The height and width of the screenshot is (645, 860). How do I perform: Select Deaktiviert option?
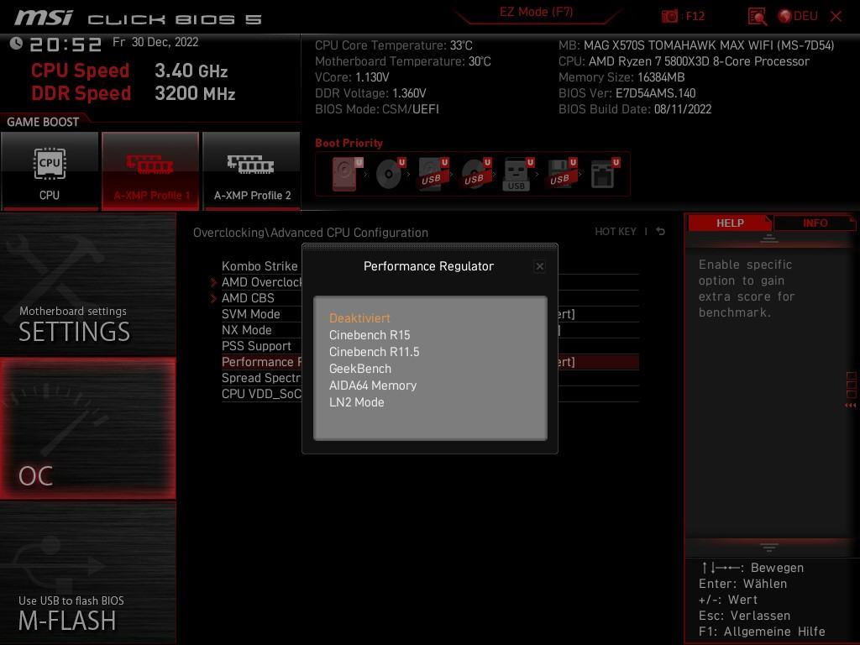(359, 318)
